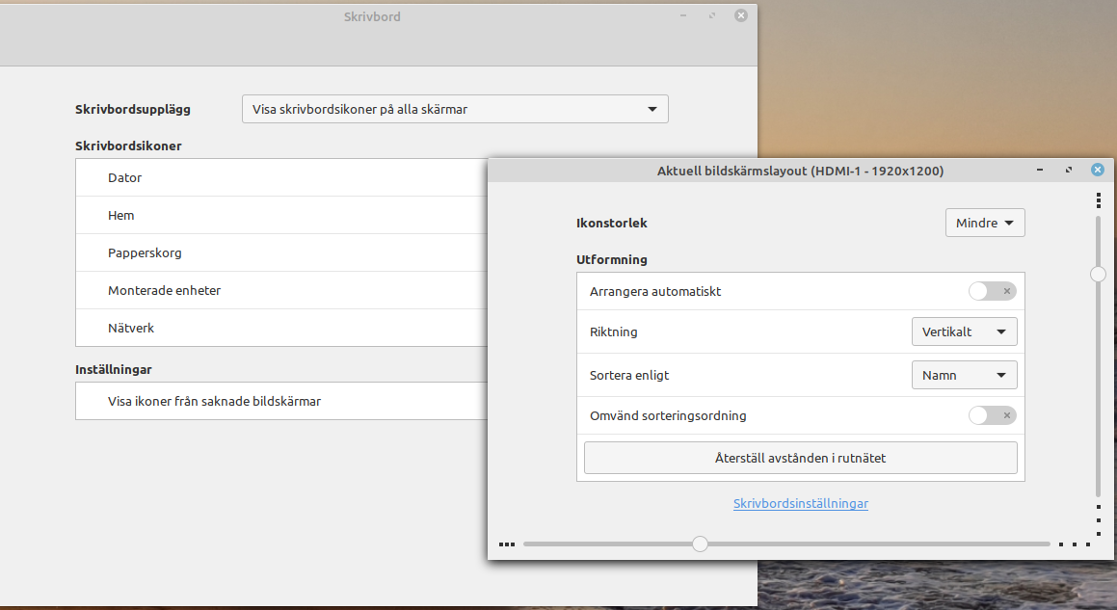Maximize the Aktuell bildskärmslayout window

pos(1069,170)
